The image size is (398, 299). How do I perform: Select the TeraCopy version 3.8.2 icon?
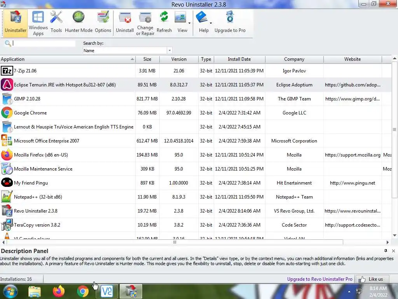(x=7, y=225)
